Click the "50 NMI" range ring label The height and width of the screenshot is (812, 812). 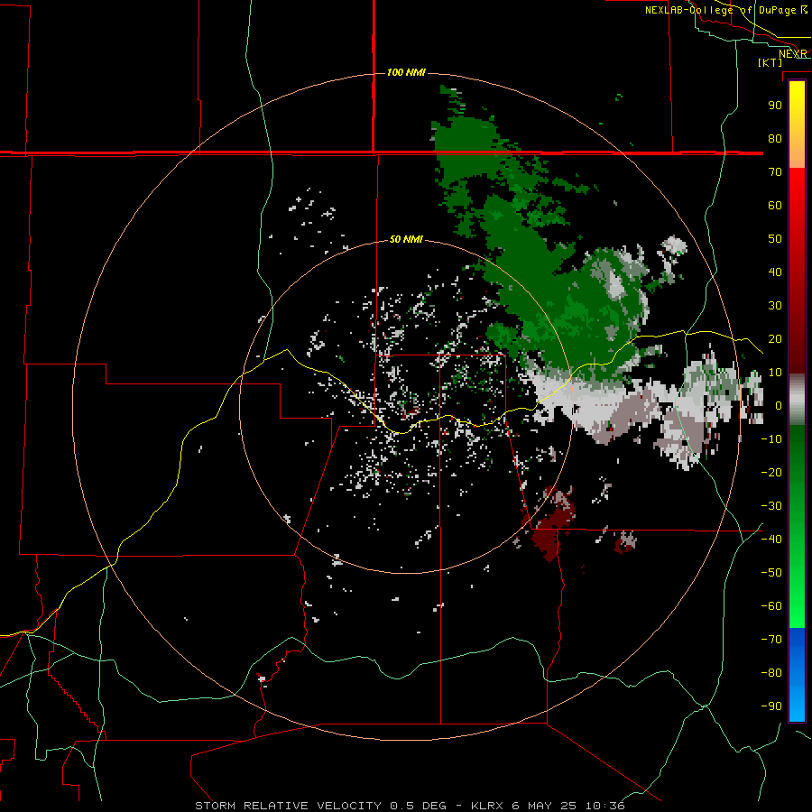(x=406, y=239)
